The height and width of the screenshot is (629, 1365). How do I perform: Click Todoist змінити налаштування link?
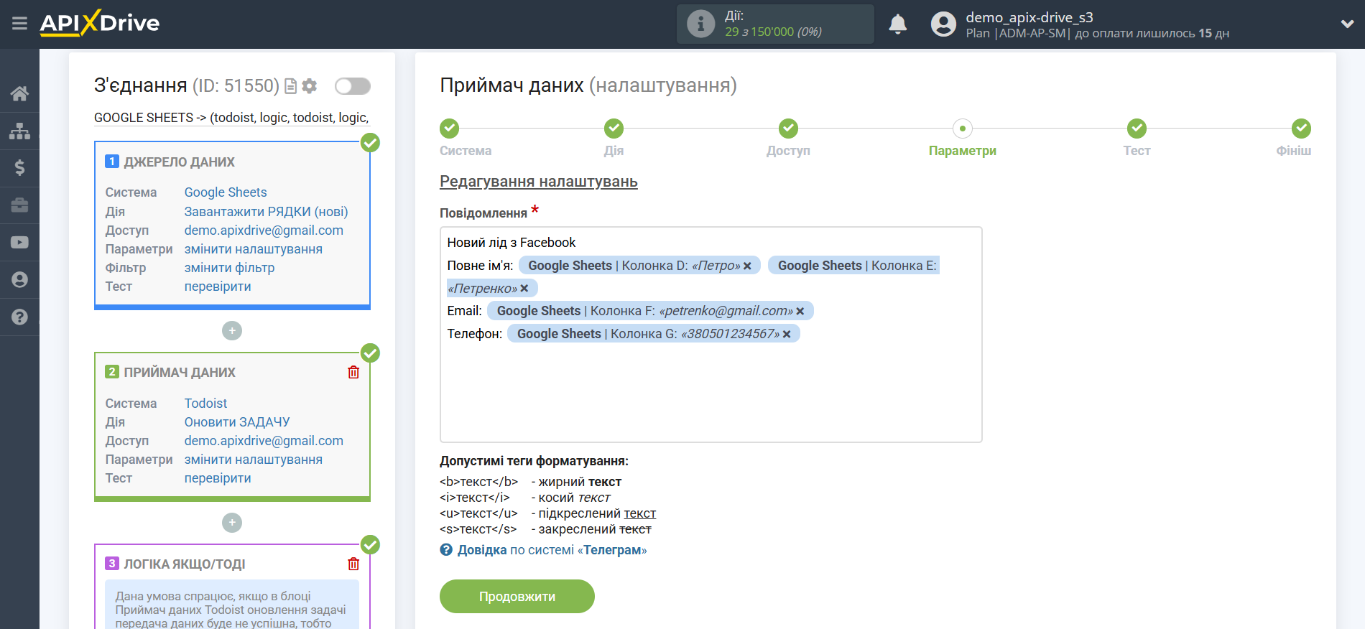(253, 460)
